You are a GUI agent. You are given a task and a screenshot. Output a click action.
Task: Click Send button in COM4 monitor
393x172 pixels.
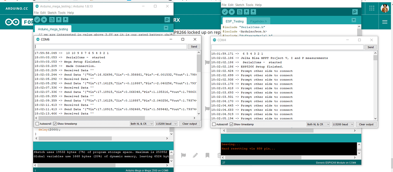371,47
